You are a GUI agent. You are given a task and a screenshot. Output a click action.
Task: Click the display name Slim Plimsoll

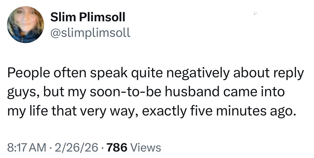[88, 17]
